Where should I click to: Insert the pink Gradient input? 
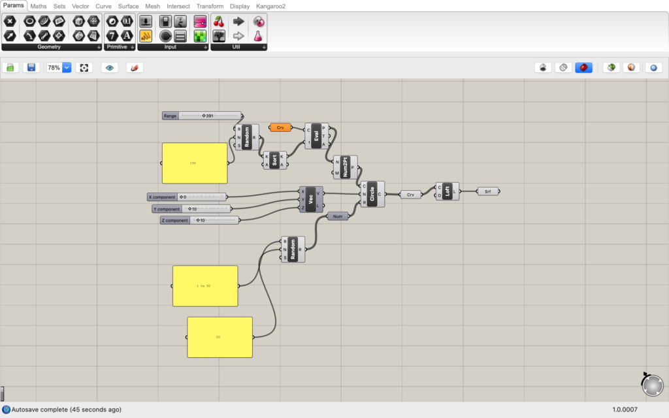tap(200, 22)
